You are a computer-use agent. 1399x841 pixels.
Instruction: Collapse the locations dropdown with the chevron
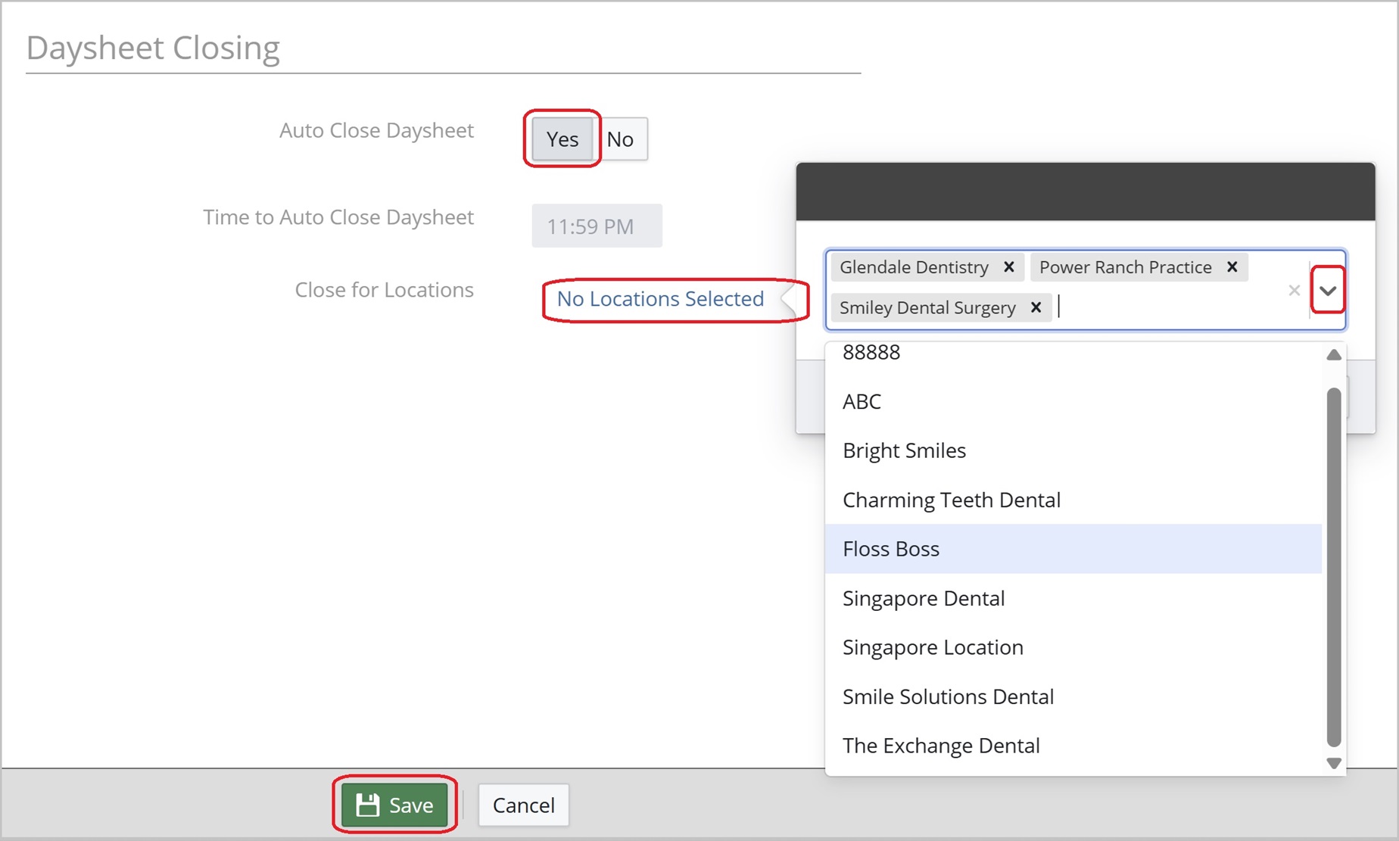point(1327,291)
